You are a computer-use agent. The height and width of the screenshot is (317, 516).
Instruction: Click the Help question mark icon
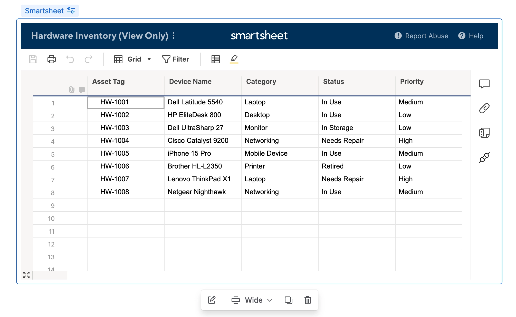click(462, 36)
